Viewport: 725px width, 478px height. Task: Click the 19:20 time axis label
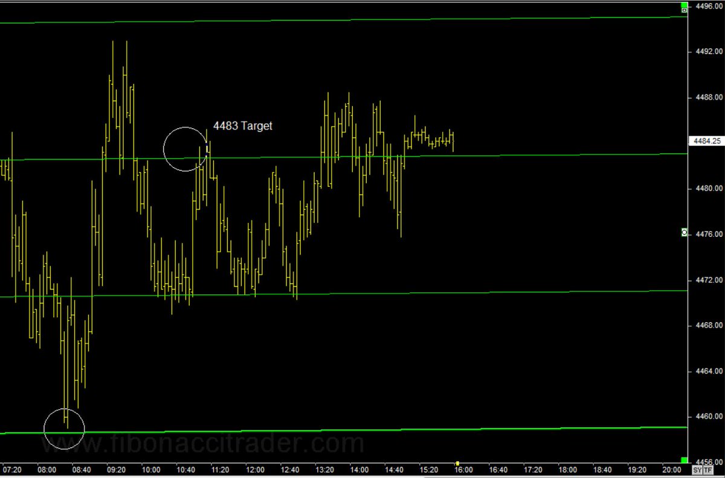pyautogui.click(x=637, y=470)
